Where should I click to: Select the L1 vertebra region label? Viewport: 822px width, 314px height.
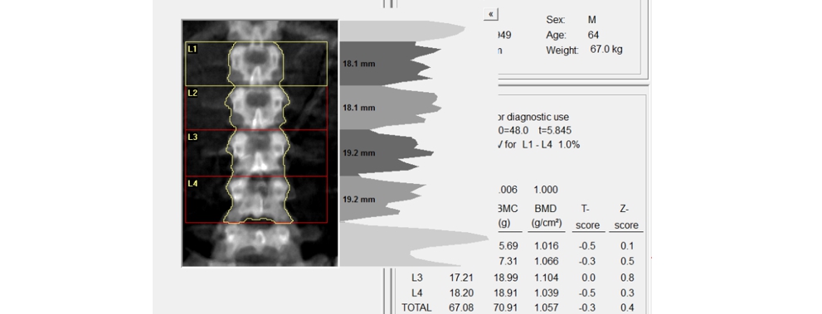(192, 49)
